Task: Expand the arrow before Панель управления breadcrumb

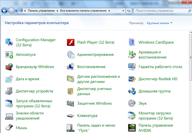Action: pyautogui.click(x=25, y=11)
